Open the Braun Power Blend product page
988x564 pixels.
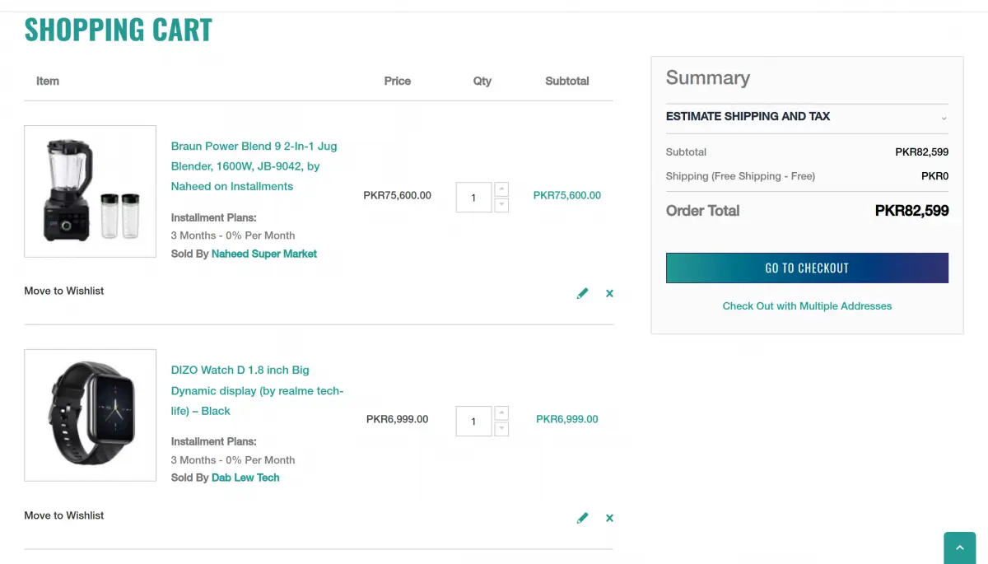(x=254, y=165)
